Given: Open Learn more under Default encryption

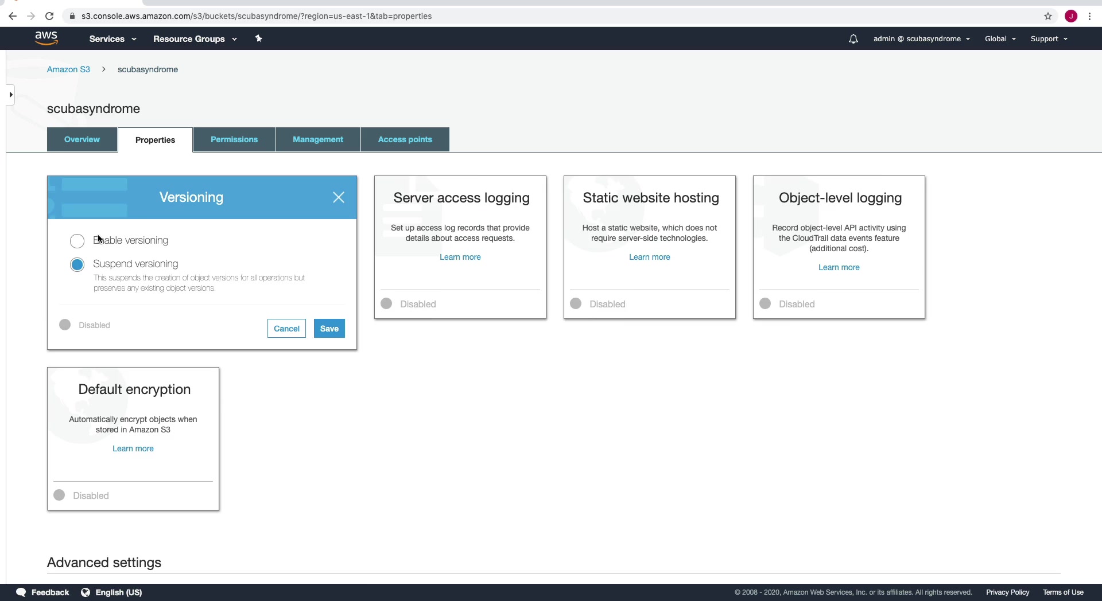Looking at the screenshot, I should [x=133, y=448].
